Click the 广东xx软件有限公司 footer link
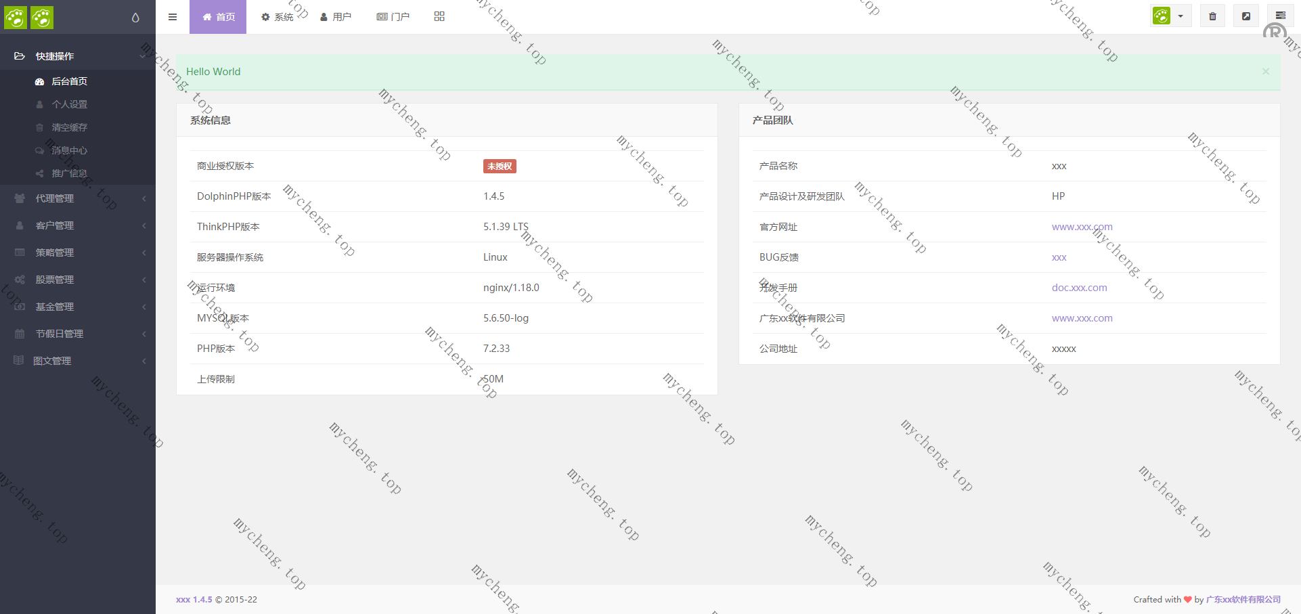Screen dimensions: 1301x614 [1243, 599]
